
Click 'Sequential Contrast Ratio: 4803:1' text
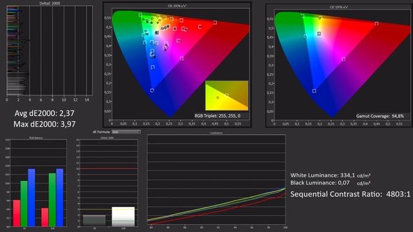coord(350,194)
